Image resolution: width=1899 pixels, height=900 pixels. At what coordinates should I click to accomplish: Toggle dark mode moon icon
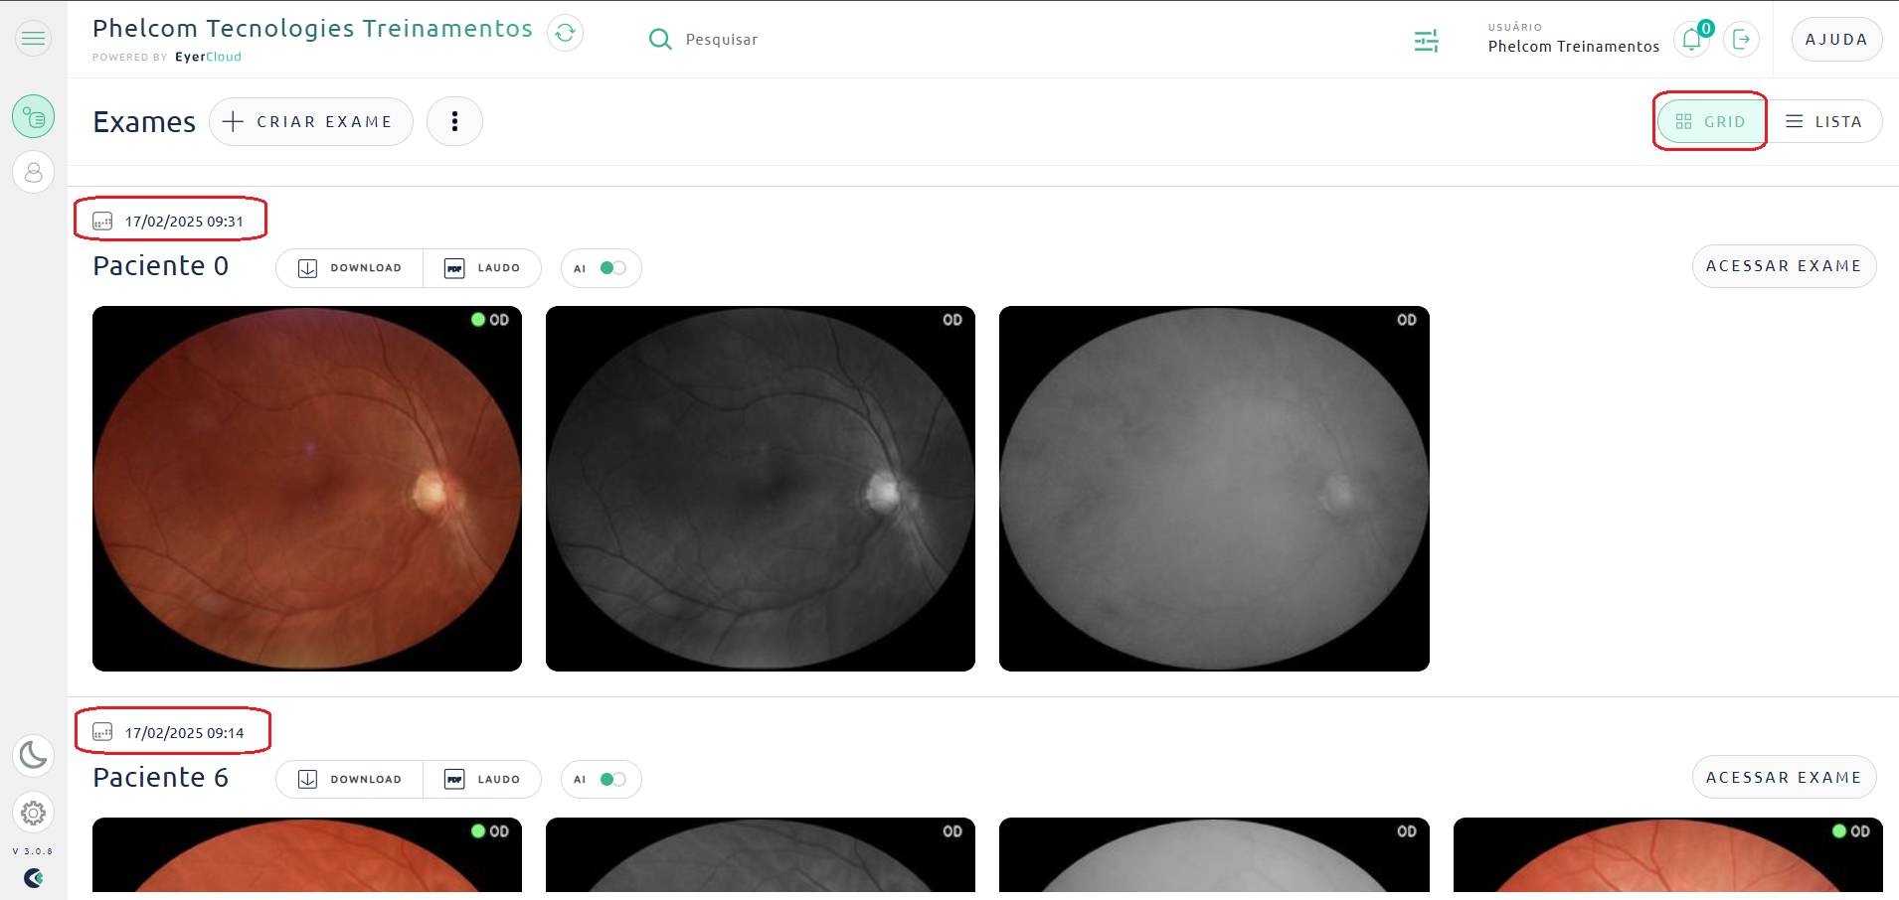[x=33, y=756]
